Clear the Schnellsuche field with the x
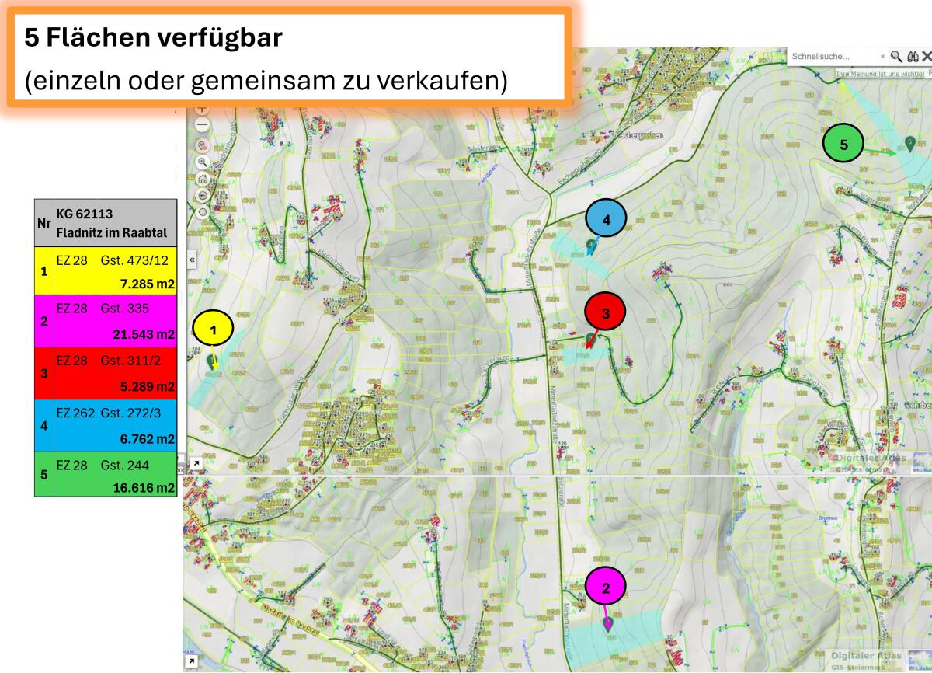932x673 pixels. [883, 56]
